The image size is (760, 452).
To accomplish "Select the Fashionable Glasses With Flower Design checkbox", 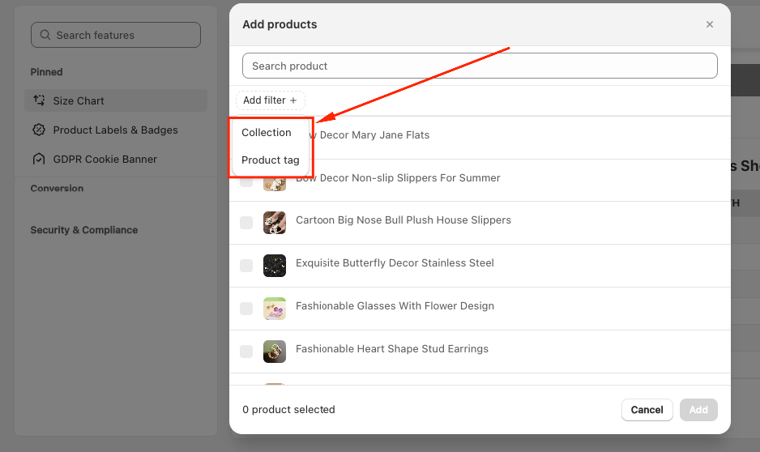I will tap(246, 309).
